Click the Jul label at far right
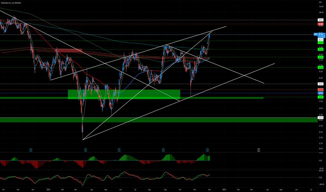Viewport: 326px width, 192px height. pos(311,190)
